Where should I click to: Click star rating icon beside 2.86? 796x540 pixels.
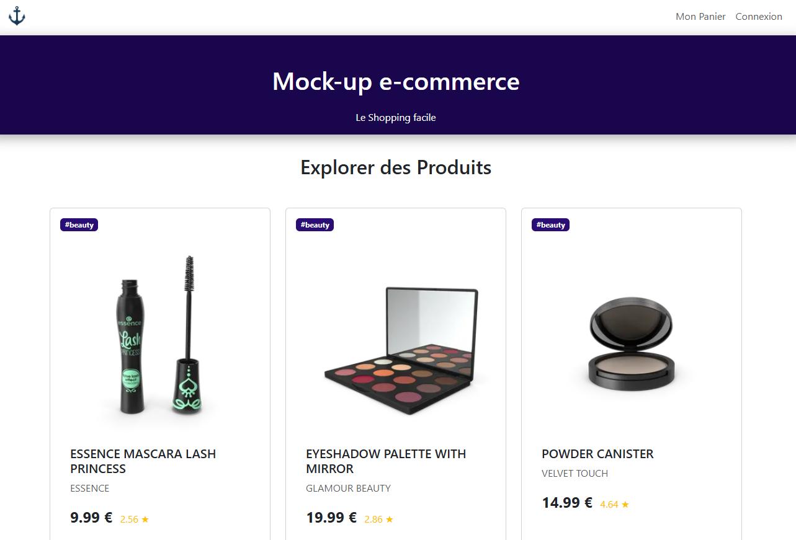[390, 520]
